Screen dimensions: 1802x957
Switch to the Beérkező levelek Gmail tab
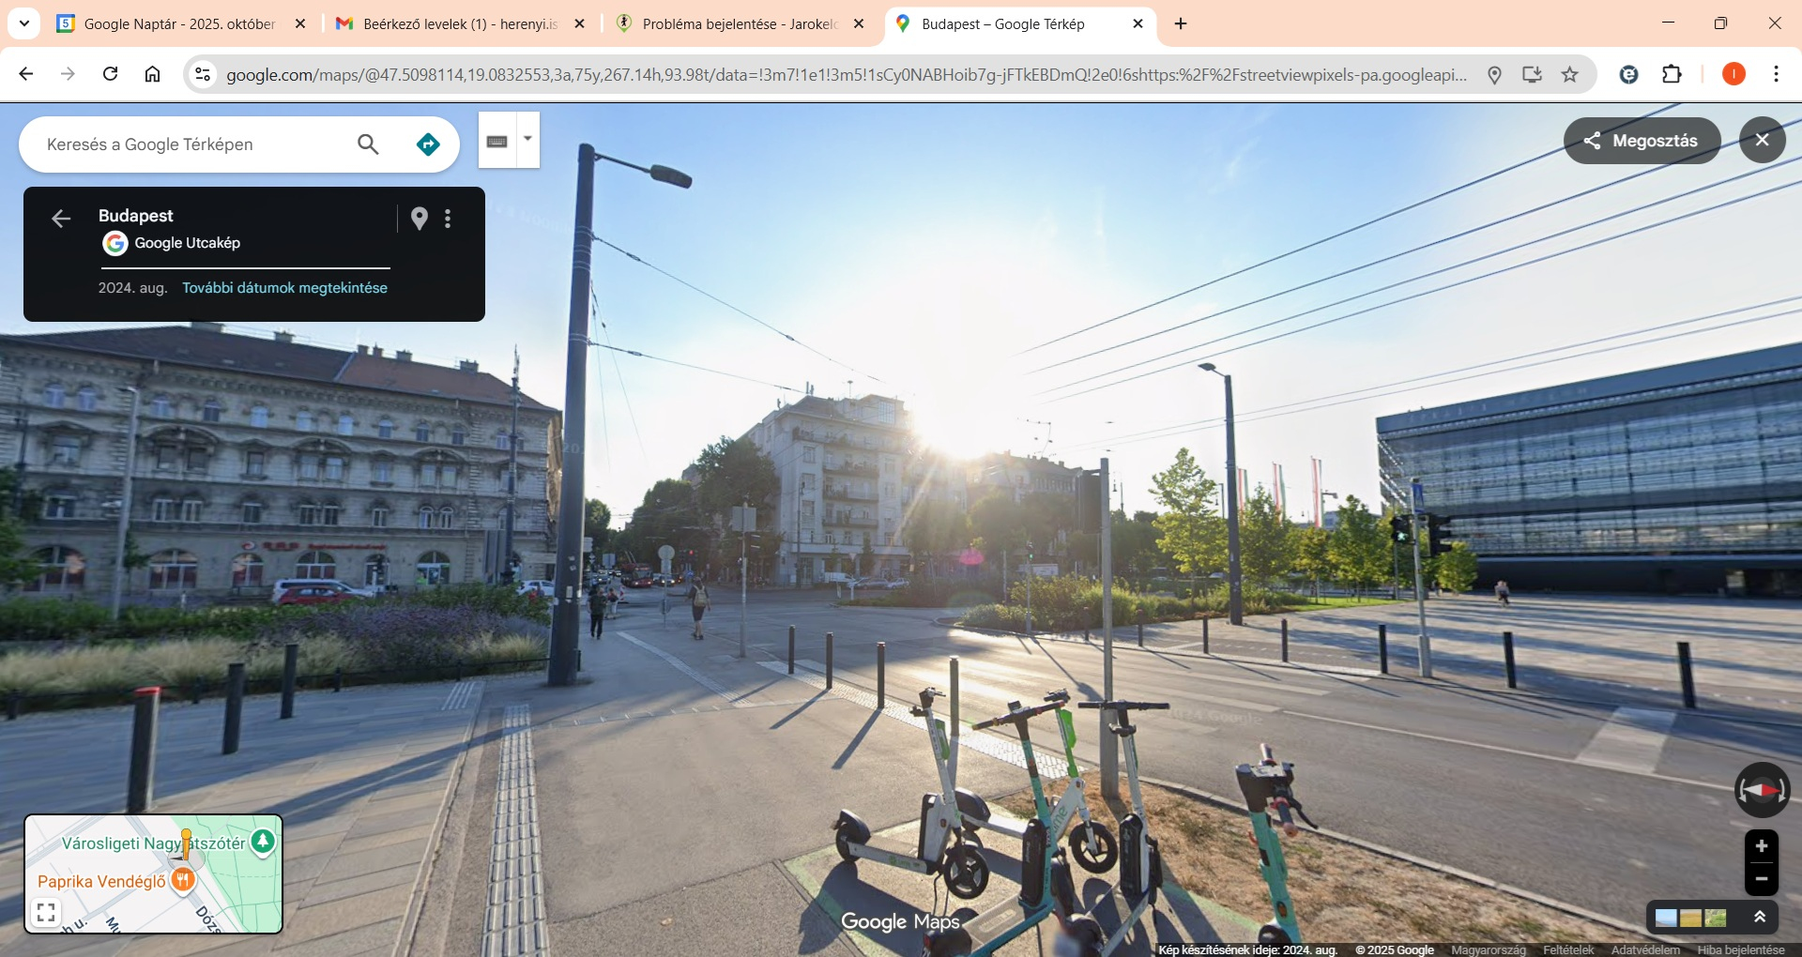point(459,24)
